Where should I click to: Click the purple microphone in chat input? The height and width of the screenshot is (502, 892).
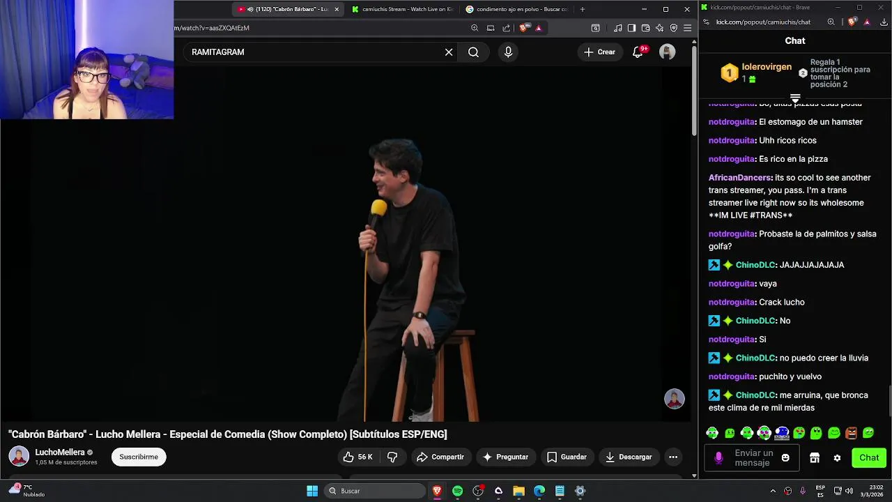click(x=718, y=458)
